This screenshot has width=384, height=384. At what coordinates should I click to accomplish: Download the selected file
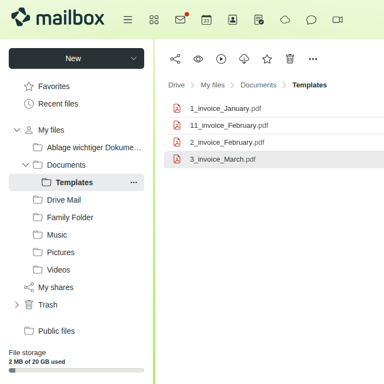pos(244,59)
